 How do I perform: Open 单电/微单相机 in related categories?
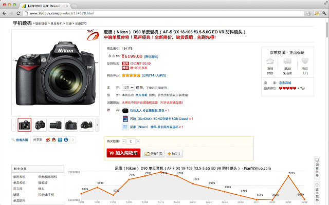click(47, 177)
